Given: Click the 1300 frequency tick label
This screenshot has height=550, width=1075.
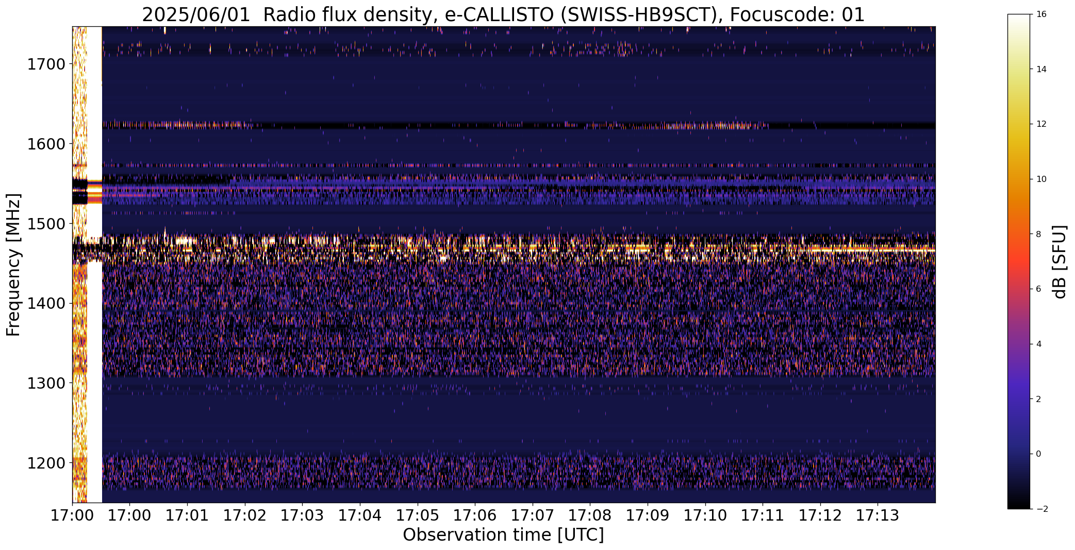Looking at the screenshot, I should 46,384.
